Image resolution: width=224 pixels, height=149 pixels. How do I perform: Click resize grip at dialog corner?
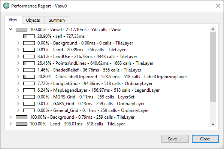tap(221, 146)
